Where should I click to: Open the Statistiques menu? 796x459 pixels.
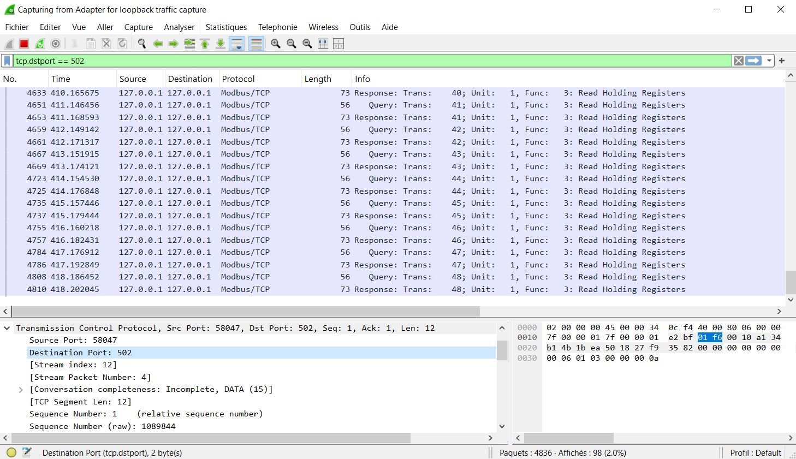[226, 27]
